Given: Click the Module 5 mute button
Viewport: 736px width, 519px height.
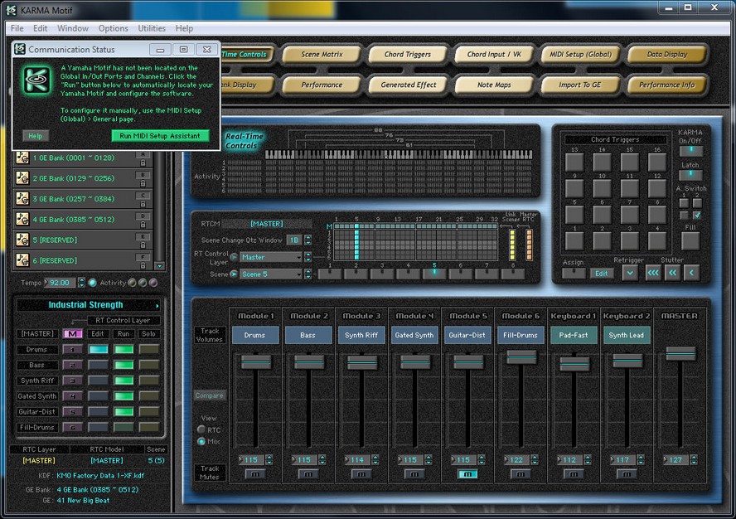Looking at the screenshot, I should click(467, 474).
